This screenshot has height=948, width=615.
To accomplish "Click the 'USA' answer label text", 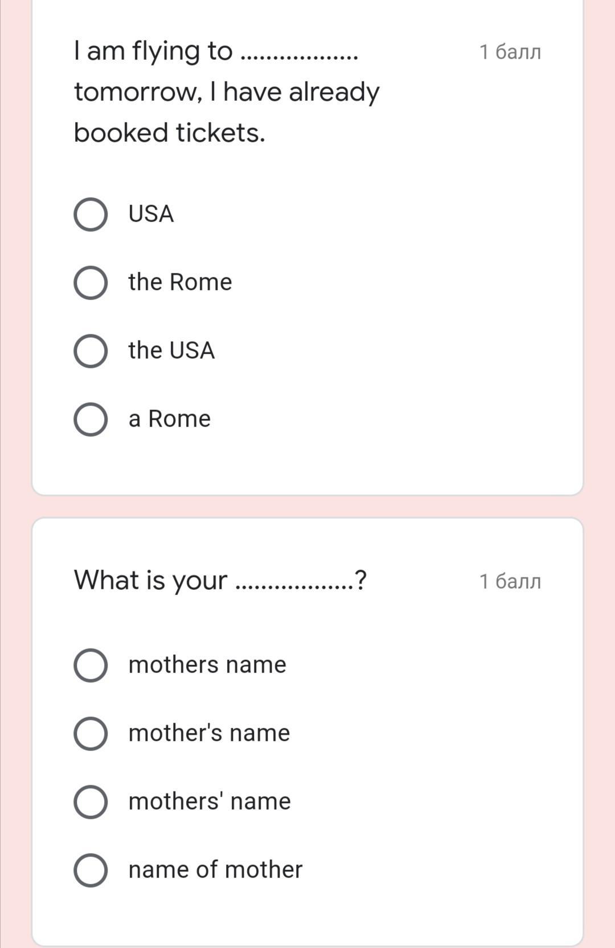I will [x=151, y=214].
